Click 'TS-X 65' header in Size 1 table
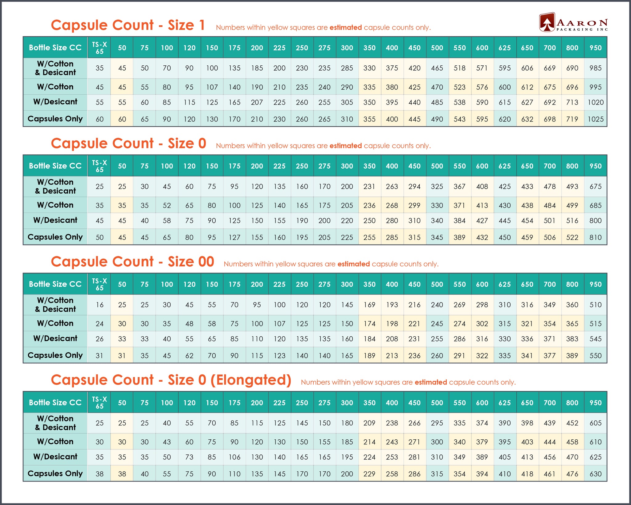 click(x=100, y=48)
